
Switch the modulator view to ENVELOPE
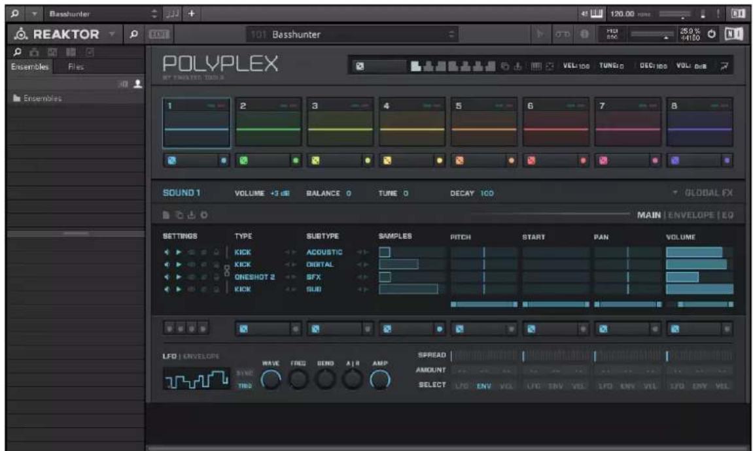tap(201, 356)
